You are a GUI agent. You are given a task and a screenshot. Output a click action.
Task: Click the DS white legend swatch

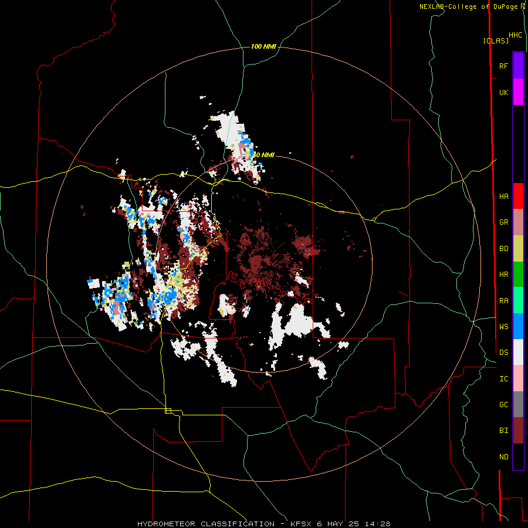point(518,352)
